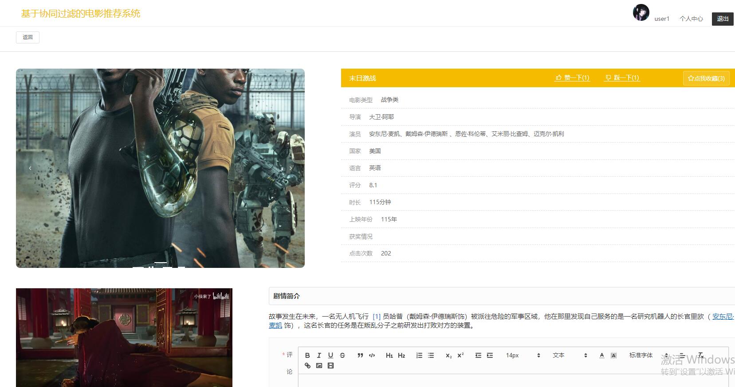Toggle strikethrough formatting in comment editor
735x387 pixels.
tap(342, 355)
